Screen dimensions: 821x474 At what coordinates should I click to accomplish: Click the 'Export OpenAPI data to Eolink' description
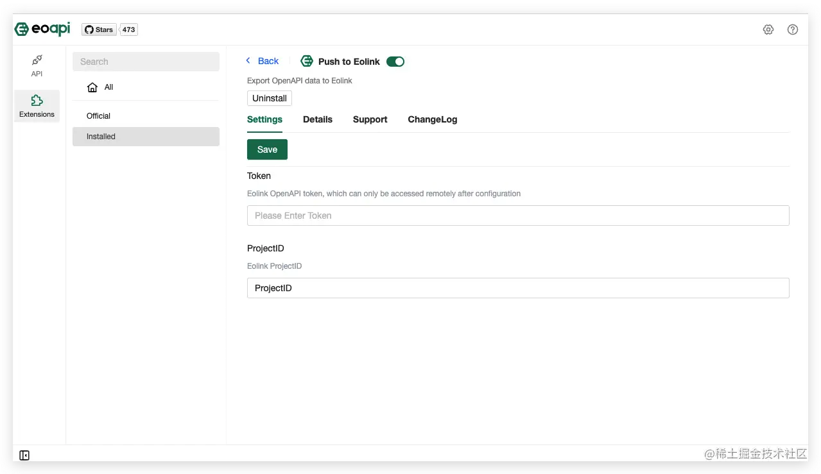300,81
